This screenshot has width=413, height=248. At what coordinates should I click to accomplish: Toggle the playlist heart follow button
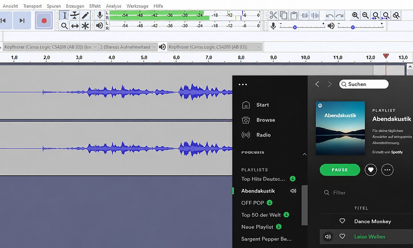[371, 170]
